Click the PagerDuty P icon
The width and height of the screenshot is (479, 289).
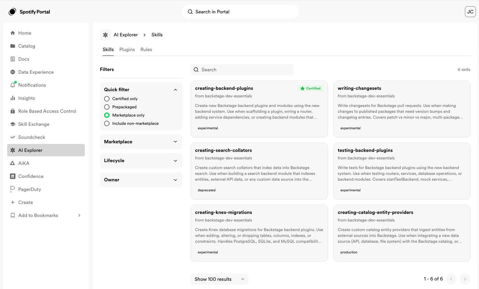click(13, 189)
